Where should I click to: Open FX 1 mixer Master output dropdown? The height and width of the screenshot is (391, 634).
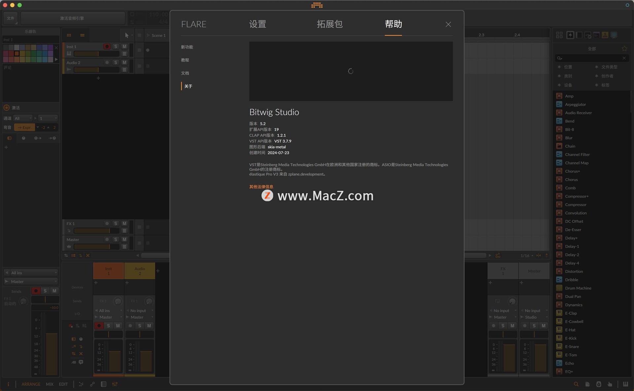pos(503,317)
